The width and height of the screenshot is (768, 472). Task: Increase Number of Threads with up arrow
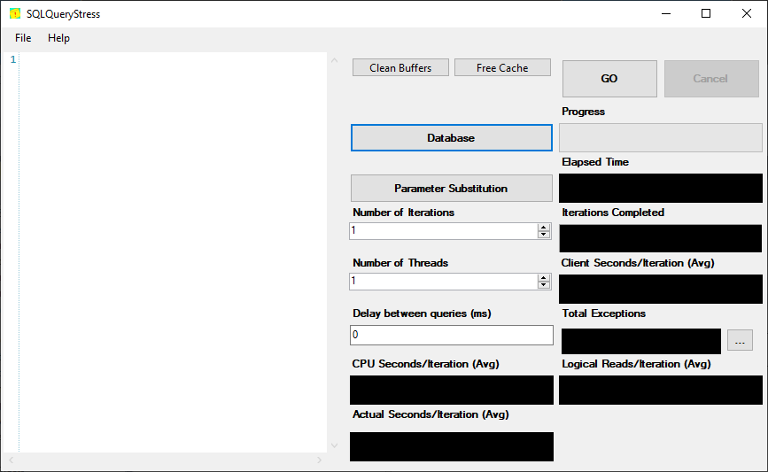pos(544,277)
